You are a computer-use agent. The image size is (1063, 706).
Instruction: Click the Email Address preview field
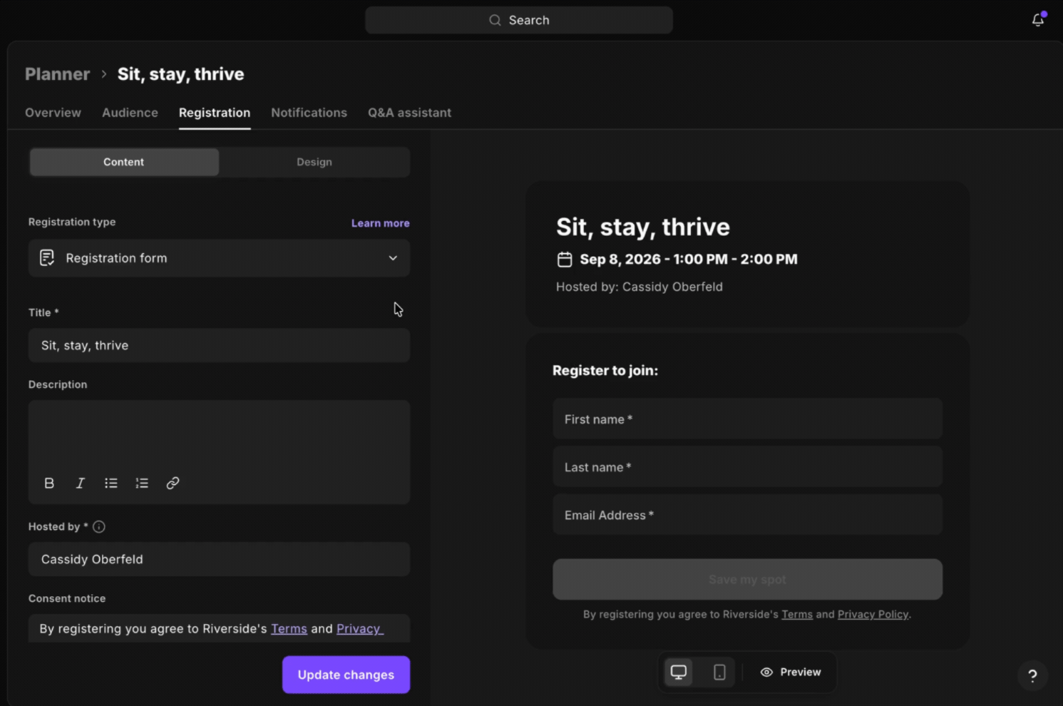tap(747, 514)
